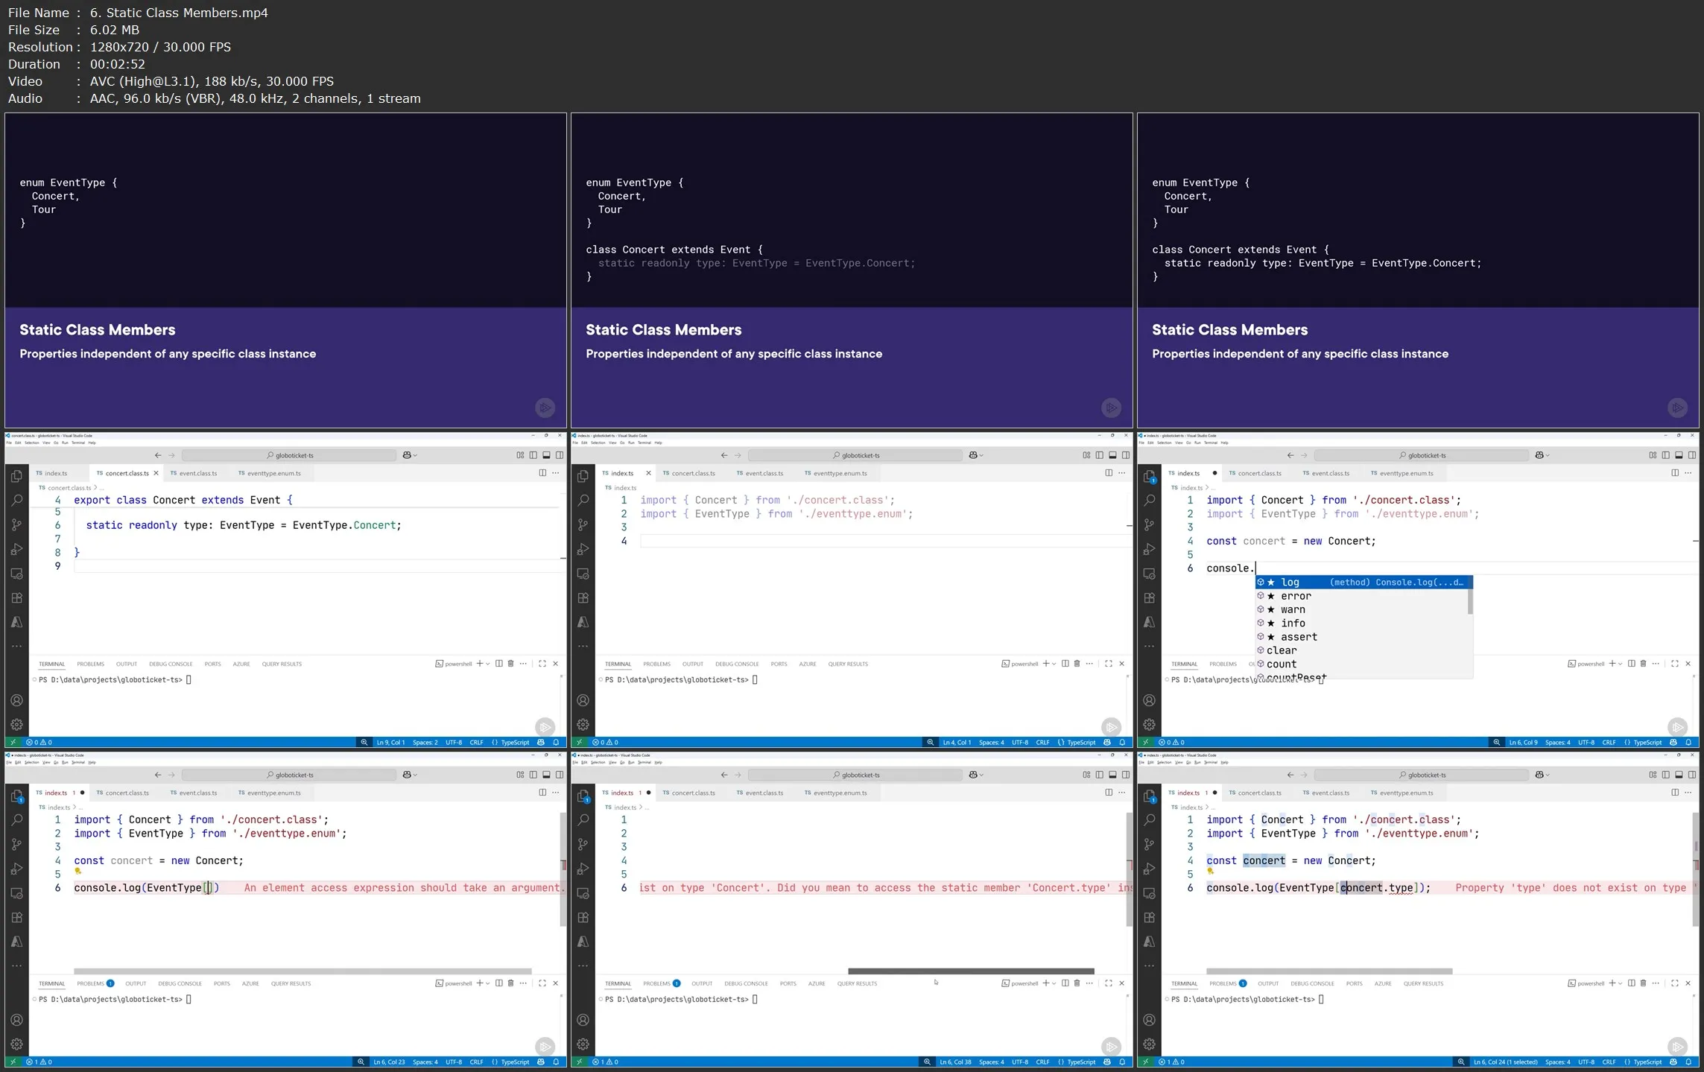Open activity bar ellipsis in the autocomplete frame
1704x1072 pixels.
1149,646
